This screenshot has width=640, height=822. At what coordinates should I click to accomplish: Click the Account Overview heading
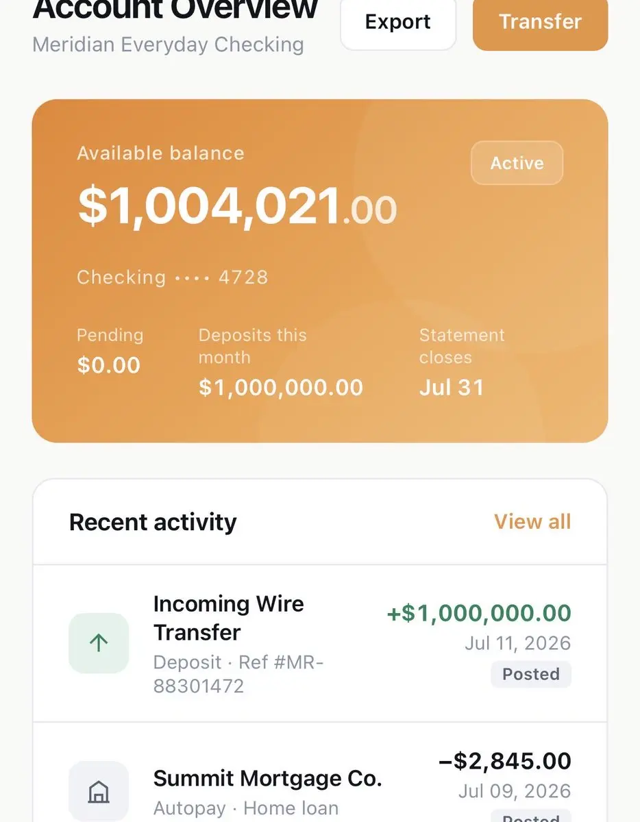(175, 10)
